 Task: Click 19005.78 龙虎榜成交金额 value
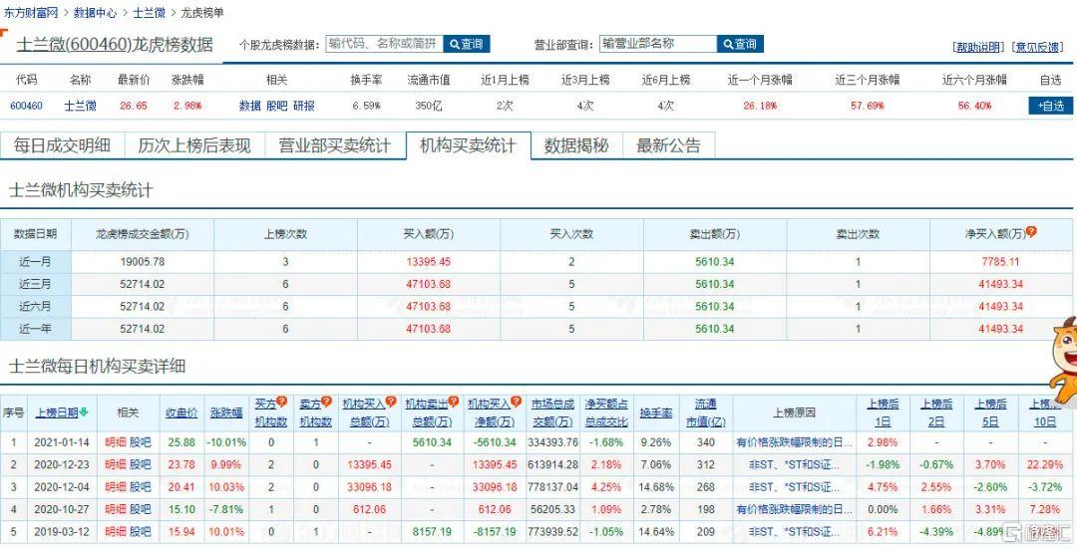[143, 261]
